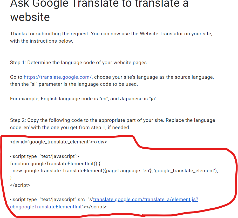Click the new google.translate.TranslateElement code line
The height and width of the screenshot is (218, 238).
[x=114, y=171]
